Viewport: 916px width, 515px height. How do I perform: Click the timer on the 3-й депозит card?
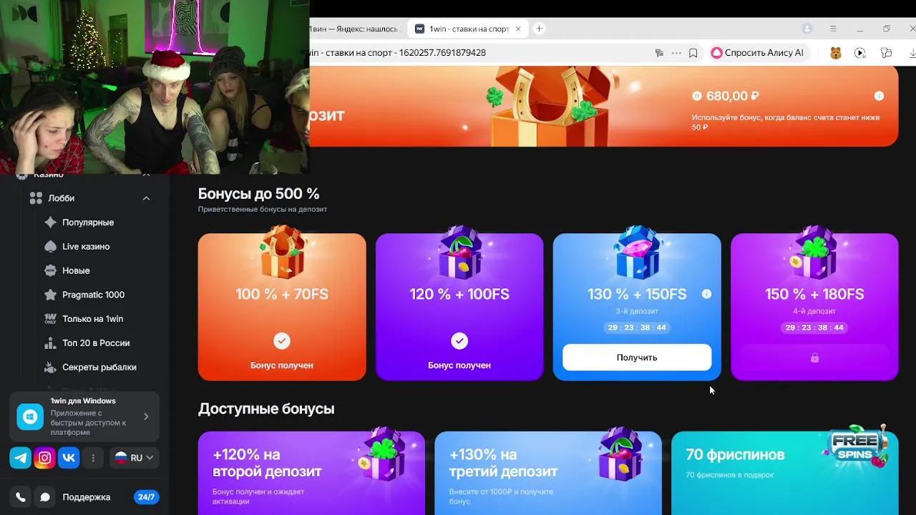click(x=637, y=328)
